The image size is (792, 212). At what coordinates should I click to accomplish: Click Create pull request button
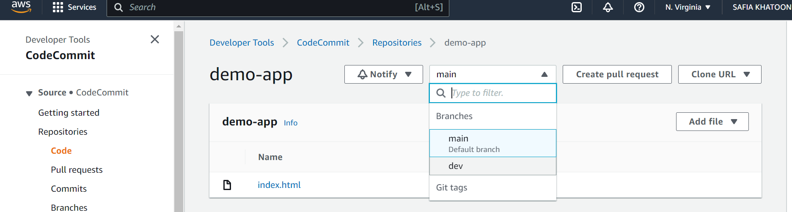(617, 74)
